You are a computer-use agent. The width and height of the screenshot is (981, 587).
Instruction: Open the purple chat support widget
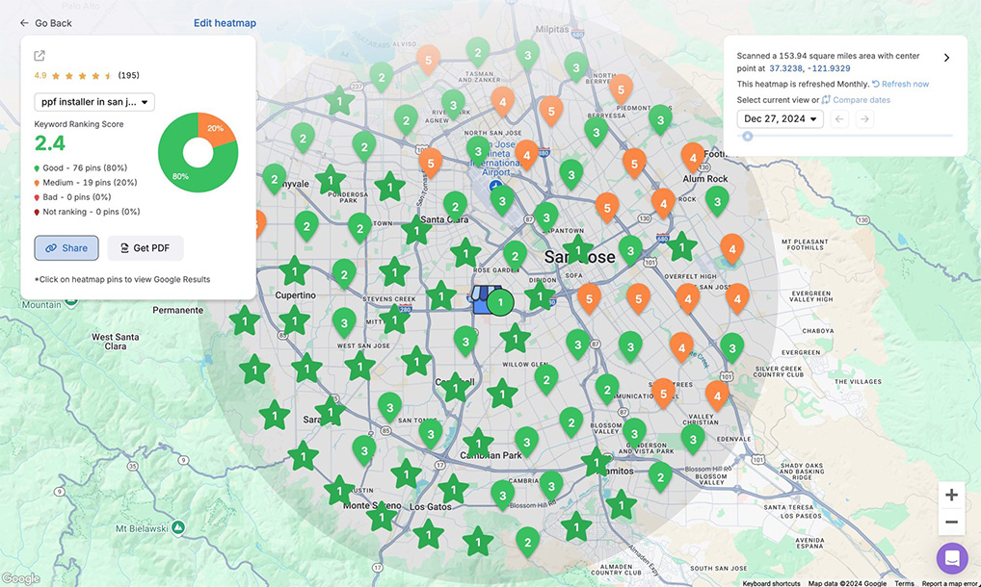coord(951,557)
